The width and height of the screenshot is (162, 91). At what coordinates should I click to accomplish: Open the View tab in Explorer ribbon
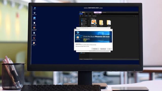pyautogui.click(x=92, y=14)
